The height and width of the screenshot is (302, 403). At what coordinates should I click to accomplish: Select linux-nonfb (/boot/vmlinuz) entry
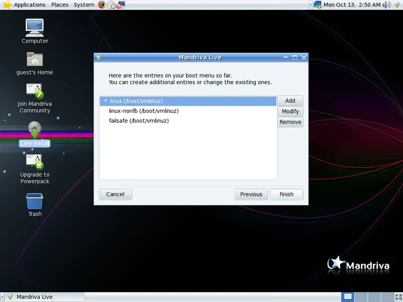coord(188,111)
